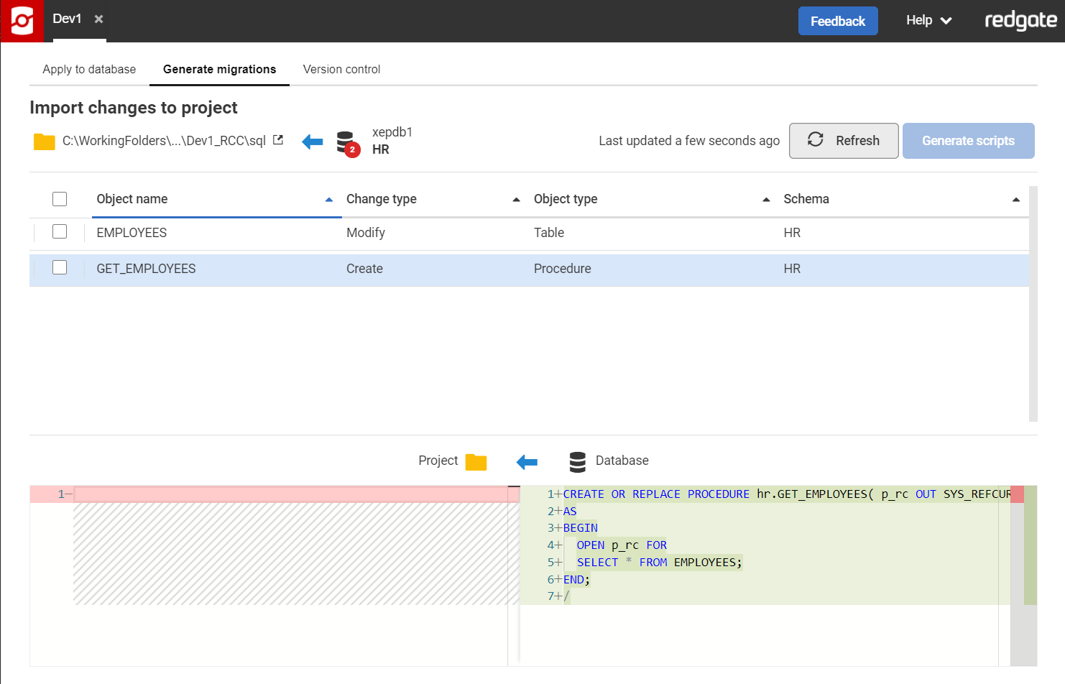Sort by Schema column arrow
This screenshot has width=1065, height=684.
pyautogui.click(x=1015, y=200)
